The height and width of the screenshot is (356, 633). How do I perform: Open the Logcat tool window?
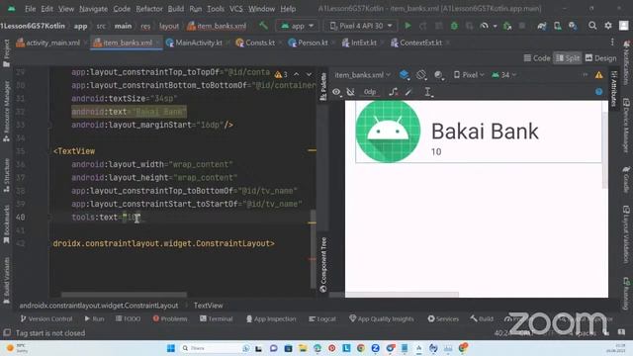pyautogui.click(x=321, y=318)
